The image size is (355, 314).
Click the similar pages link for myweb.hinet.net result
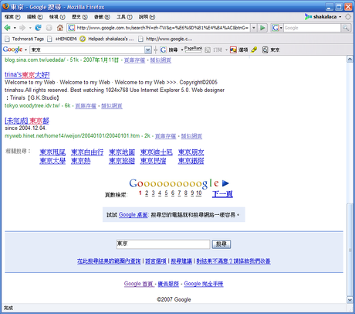coord(191,136)
